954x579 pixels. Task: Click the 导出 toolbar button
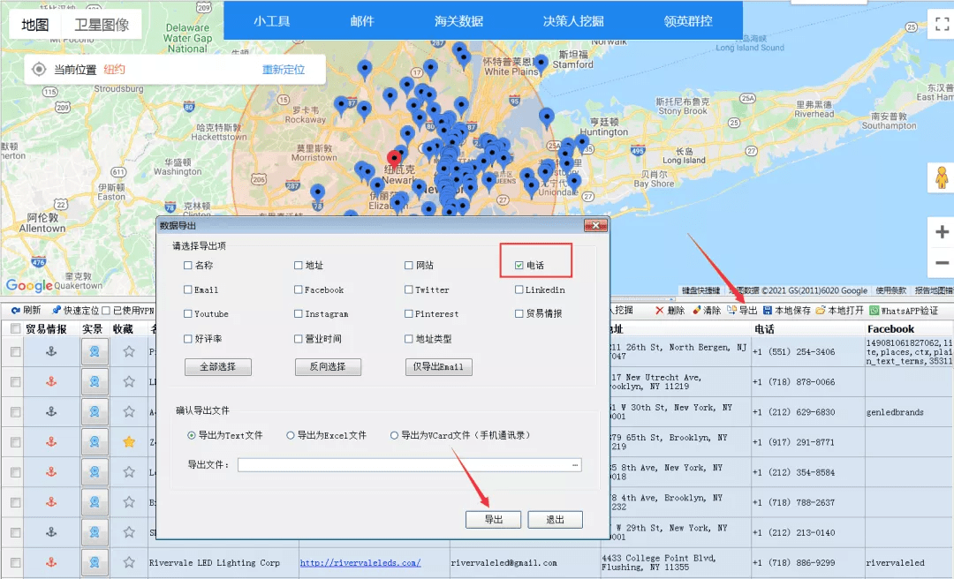(742, 310)
